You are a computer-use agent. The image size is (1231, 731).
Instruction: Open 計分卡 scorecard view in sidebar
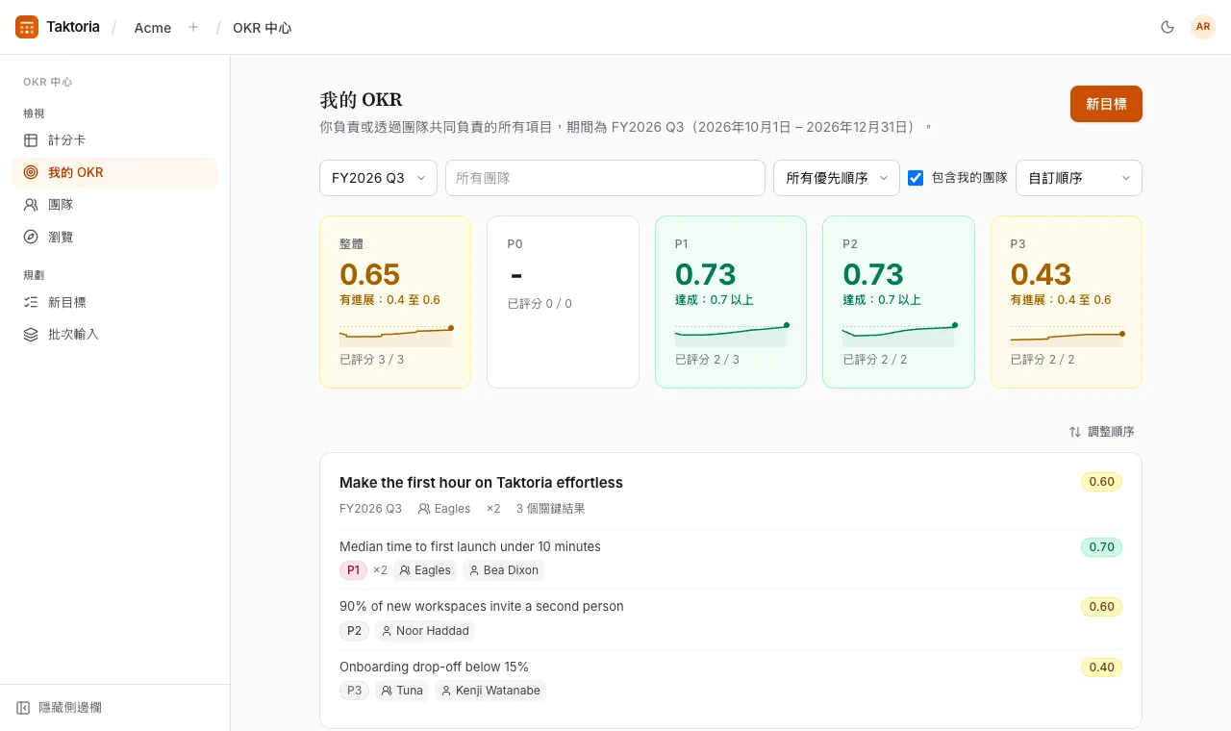click(114, 140)
